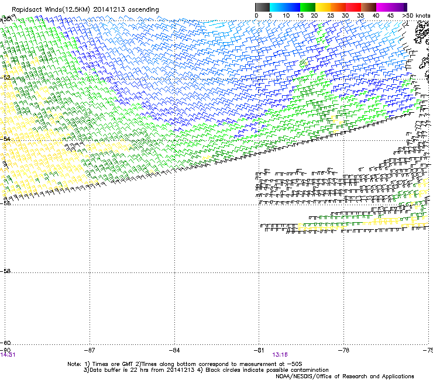Click the yellow 20-25 knots legend swatch
Viewport: 433px width, 380px height.
pos(323,7)
